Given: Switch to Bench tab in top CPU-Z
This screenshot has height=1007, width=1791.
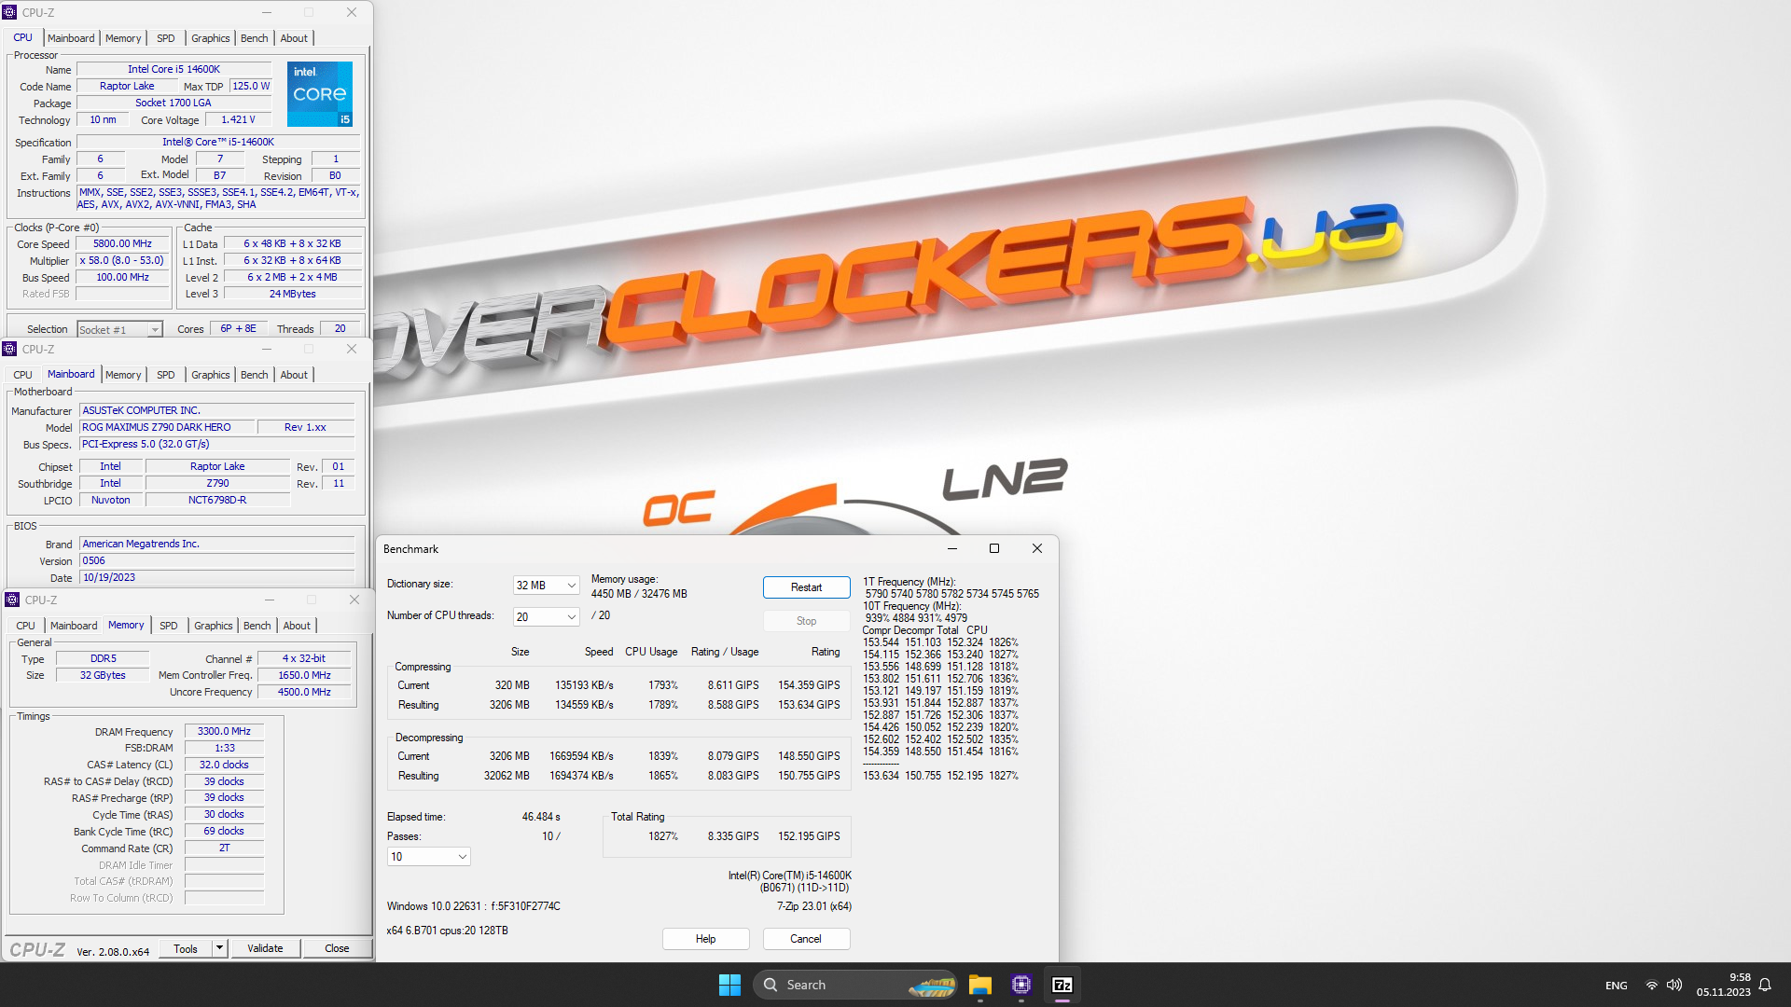Looking at the screenshot, I should tap(254, 38).
